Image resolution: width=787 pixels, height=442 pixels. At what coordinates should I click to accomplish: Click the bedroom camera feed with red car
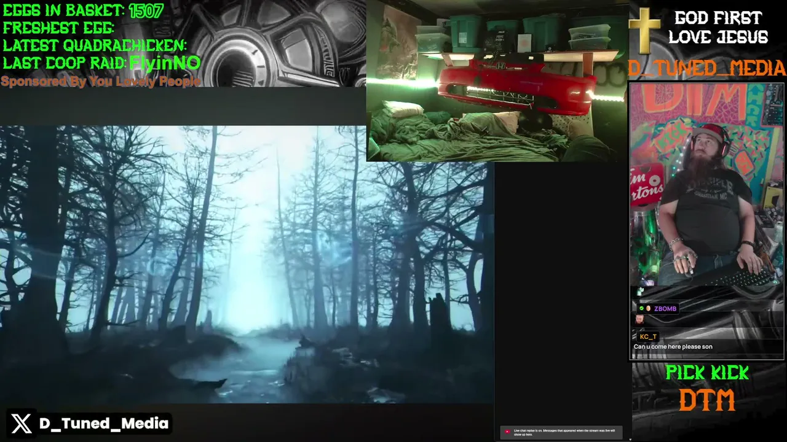pos(497,81)
